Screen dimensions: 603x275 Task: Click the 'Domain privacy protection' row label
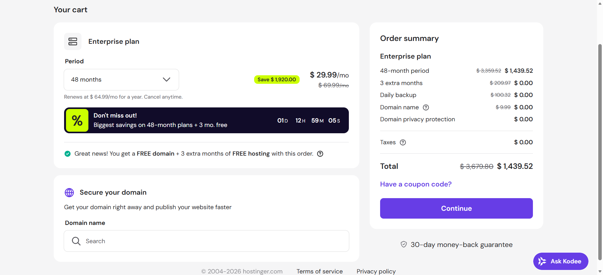pyautogui.click(x=417, y=119)
